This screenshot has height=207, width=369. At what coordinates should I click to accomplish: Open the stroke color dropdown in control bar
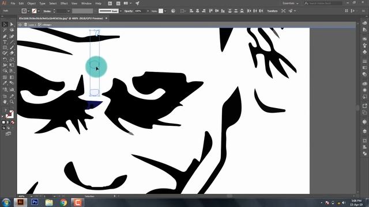coord(39,11)
